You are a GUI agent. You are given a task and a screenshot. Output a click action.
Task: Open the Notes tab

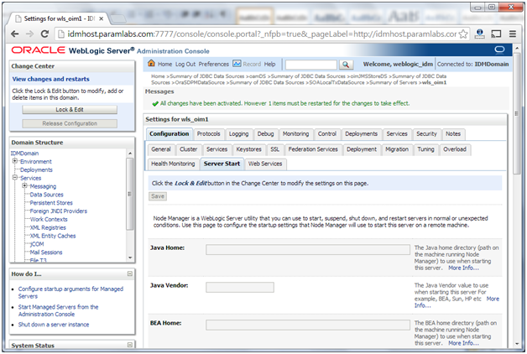pos(453,133)
